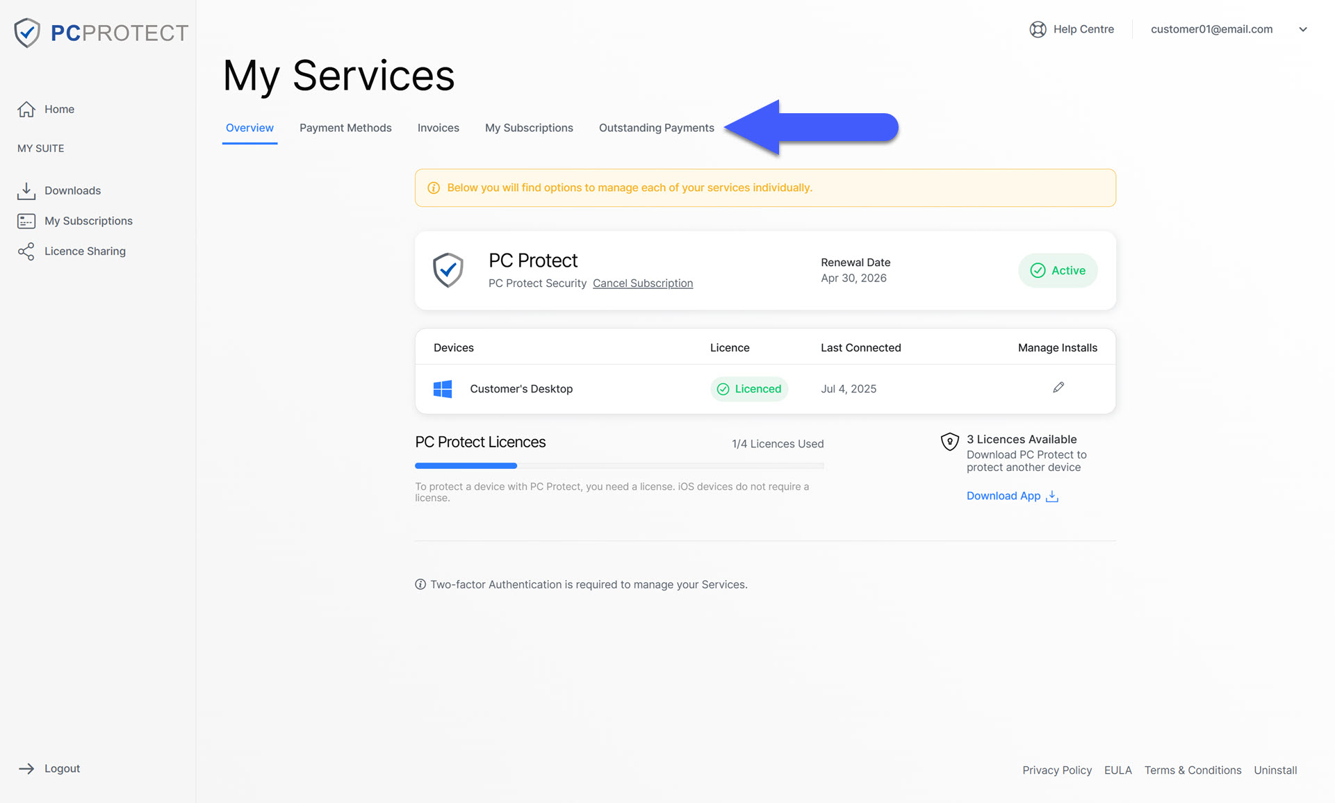Click the yellow manage services info banner

pos(765,188)
